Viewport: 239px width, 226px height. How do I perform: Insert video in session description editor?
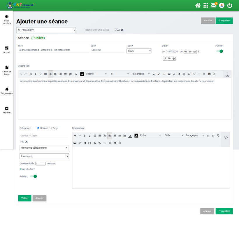(x=184, y=74)
